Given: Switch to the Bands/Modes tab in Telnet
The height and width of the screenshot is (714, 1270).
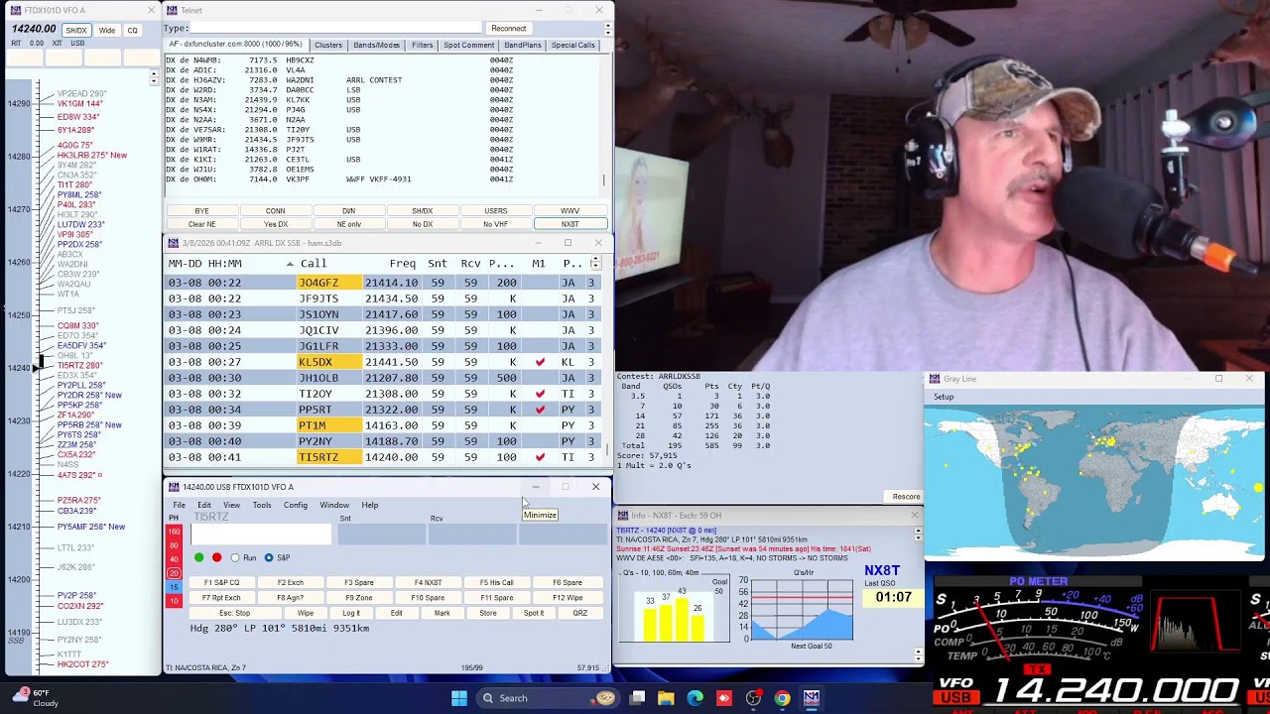Looking at the screenshot, I should [x=377, y=45].
